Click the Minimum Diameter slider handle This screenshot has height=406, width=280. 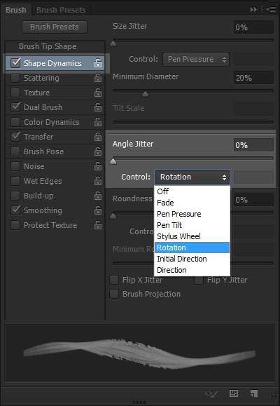click(145, 94)
